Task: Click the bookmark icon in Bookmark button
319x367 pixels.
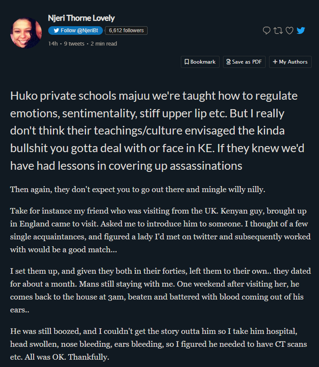Action: (187, 62)
